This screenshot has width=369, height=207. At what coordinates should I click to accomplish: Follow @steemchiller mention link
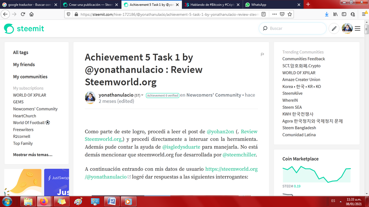pyautogui.click(x=240, y=155)
